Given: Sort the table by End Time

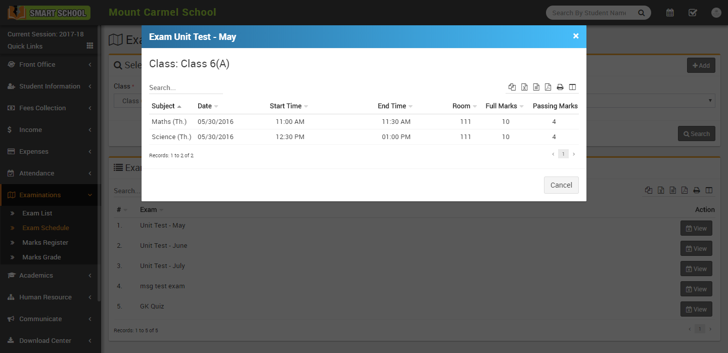Looking at the screenshot, I should tap(392, 106).
